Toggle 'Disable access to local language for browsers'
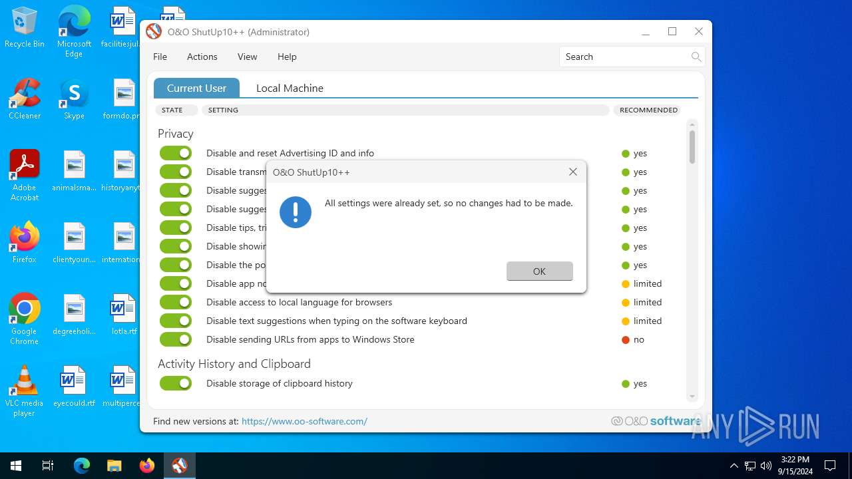Image resolution: width=852 pixels, height=479 pixels. pyautogui.click(x=176, y=302)
